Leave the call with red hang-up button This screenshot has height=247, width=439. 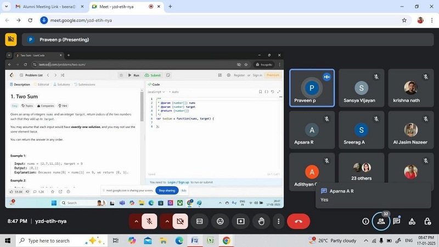click(x=299, y=221)
